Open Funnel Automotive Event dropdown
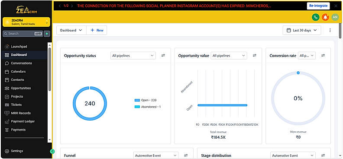 coord(156,156)
